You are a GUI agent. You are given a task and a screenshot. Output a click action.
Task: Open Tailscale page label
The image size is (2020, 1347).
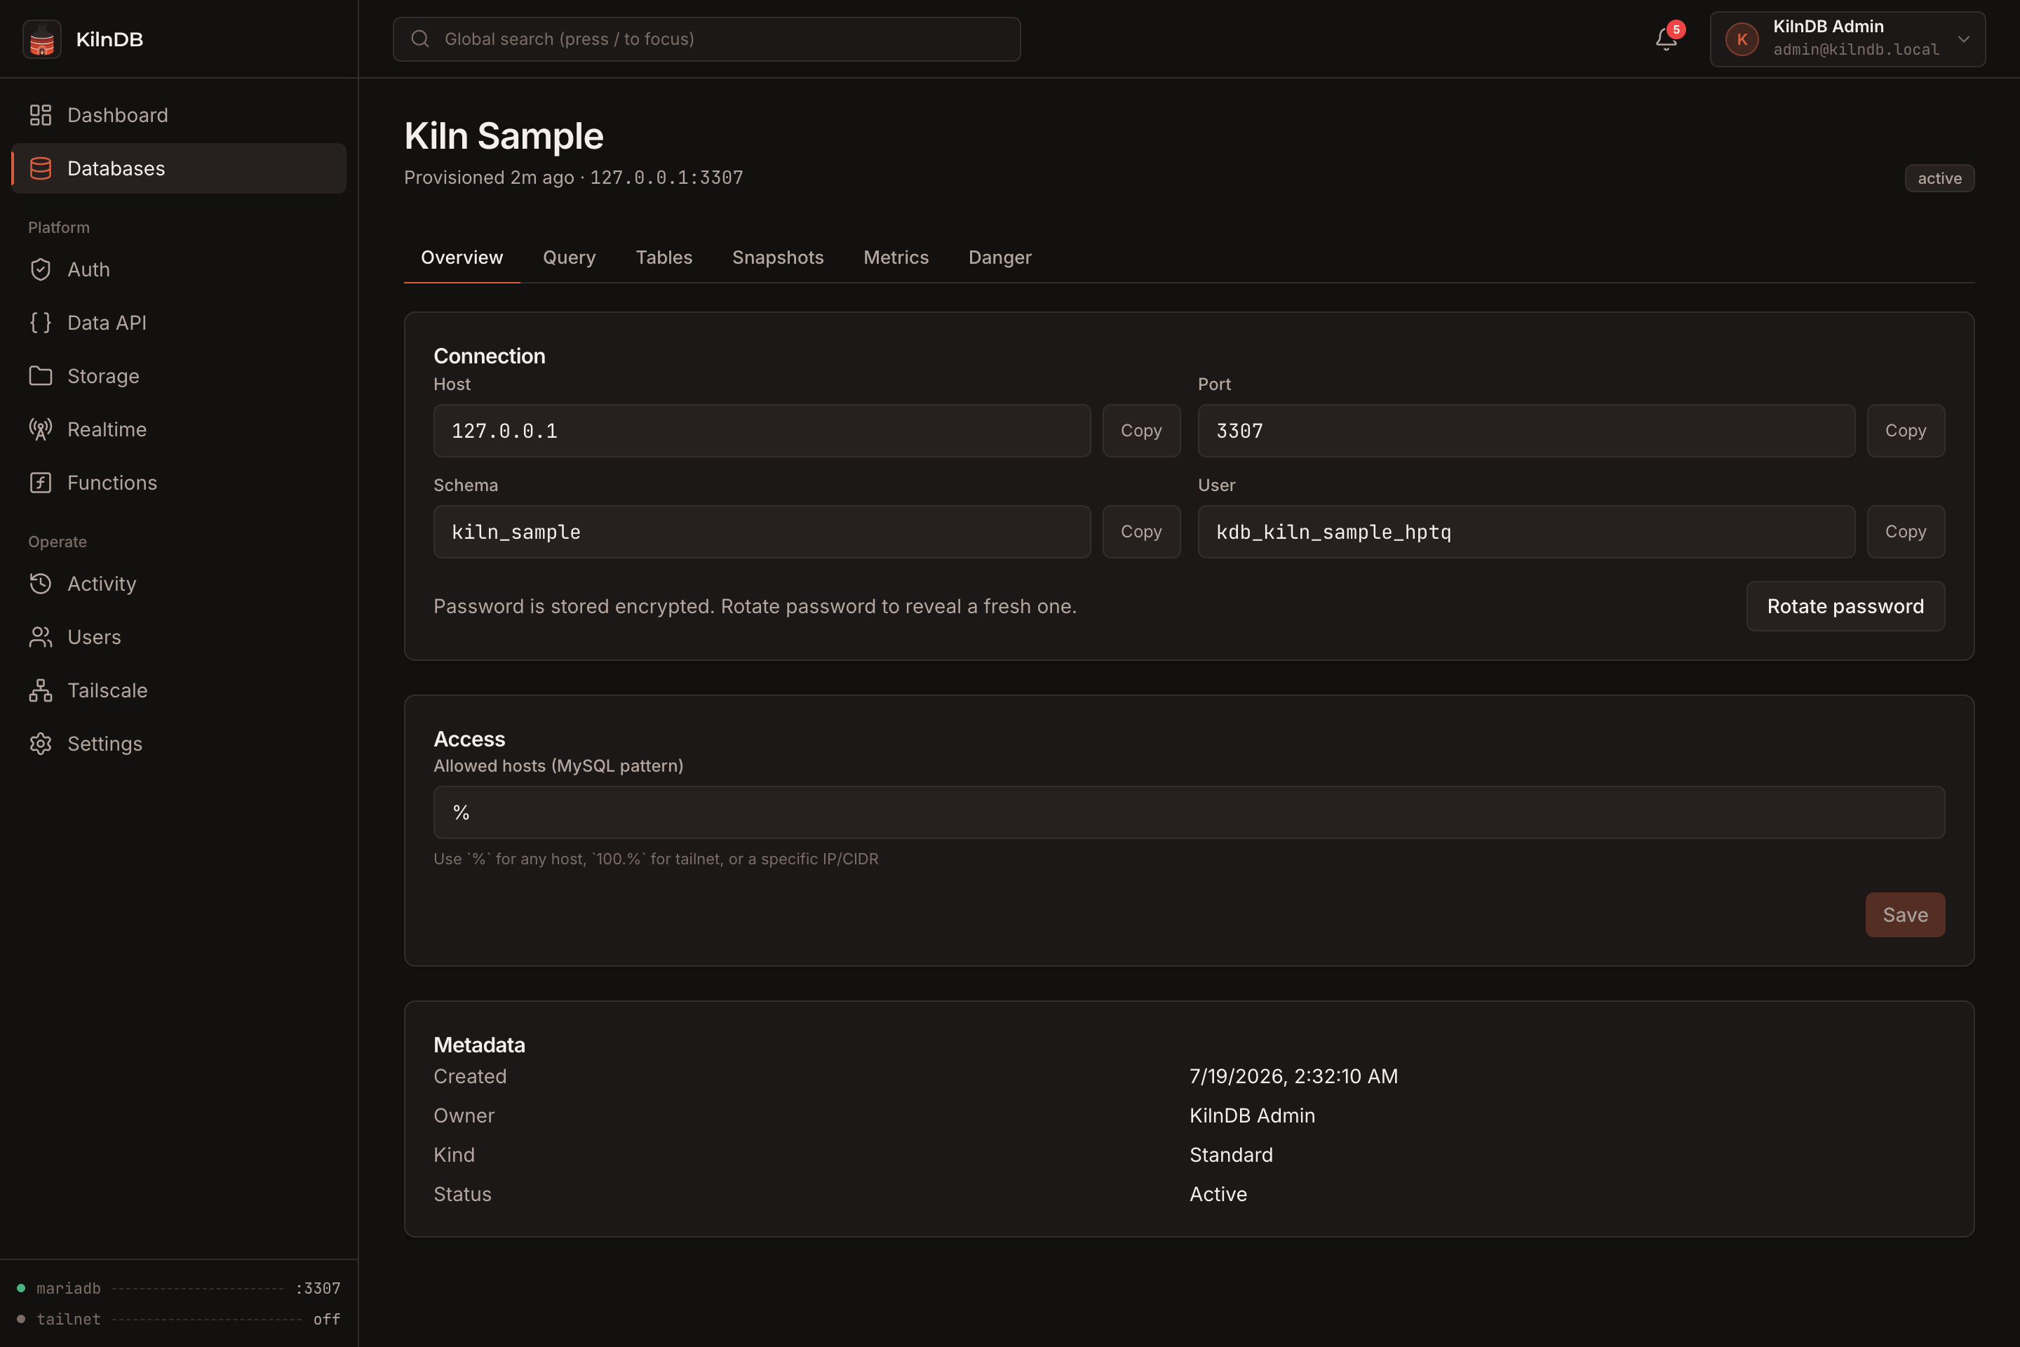pyautogui.click(x=107, y=690)
